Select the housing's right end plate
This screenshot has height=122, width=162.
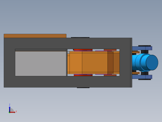(131, 63)
